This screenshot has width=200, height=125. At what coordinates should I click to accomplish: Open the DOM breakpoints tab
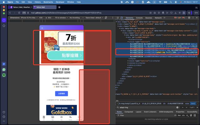166,112
